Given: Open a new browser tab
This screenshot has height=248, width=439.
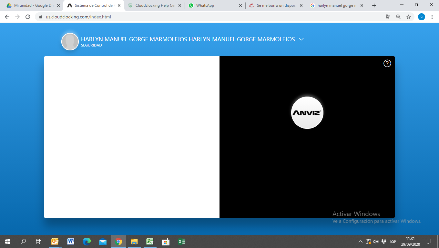Looking at the screenshot, I should (374, 5).
